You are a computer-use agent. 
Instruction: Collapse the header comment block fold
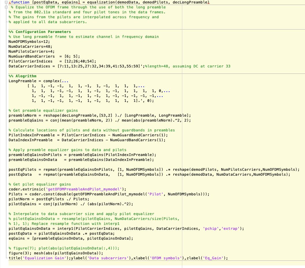pyautogui.click(x=6, y=7)
